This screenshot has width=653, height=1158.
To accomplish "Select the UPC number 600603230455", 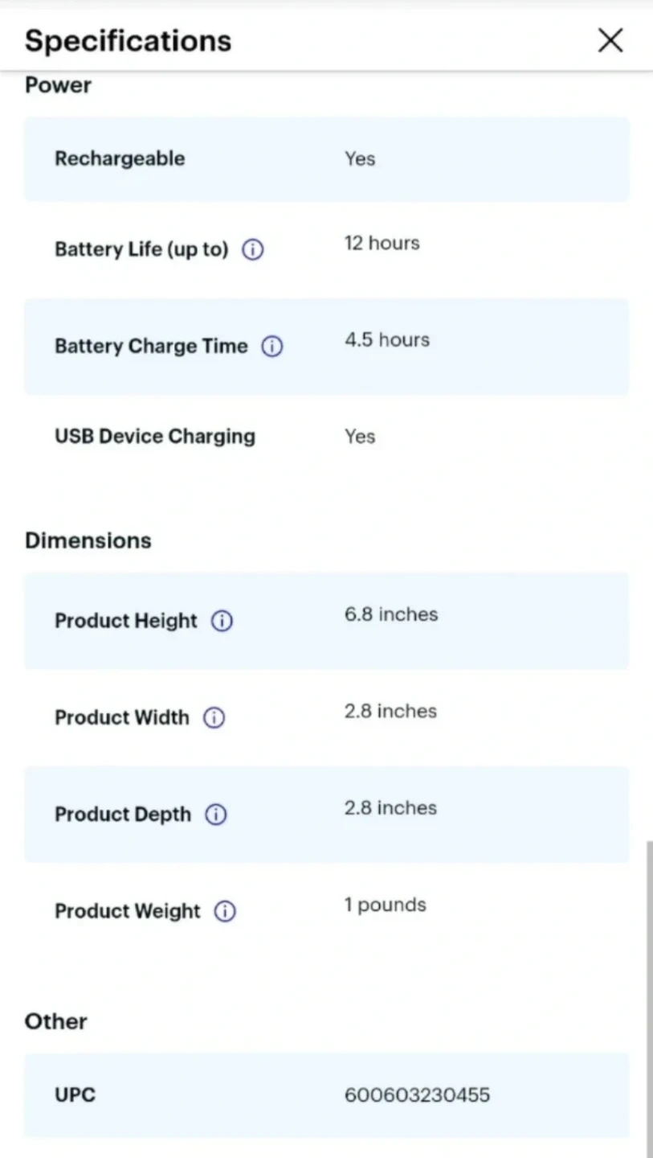I will pyautogui.click(x=417, y=1095).
